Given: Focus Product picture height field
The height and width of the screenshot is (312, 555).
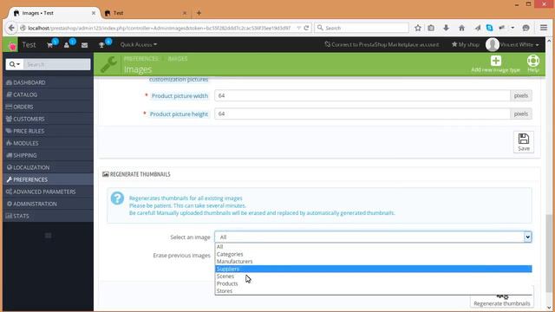Looking at the screenshot, I should (x=362, y=114).
